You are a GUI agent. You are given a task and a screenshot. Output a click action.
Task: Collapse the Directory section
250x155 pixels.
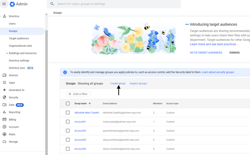(4, 16)
